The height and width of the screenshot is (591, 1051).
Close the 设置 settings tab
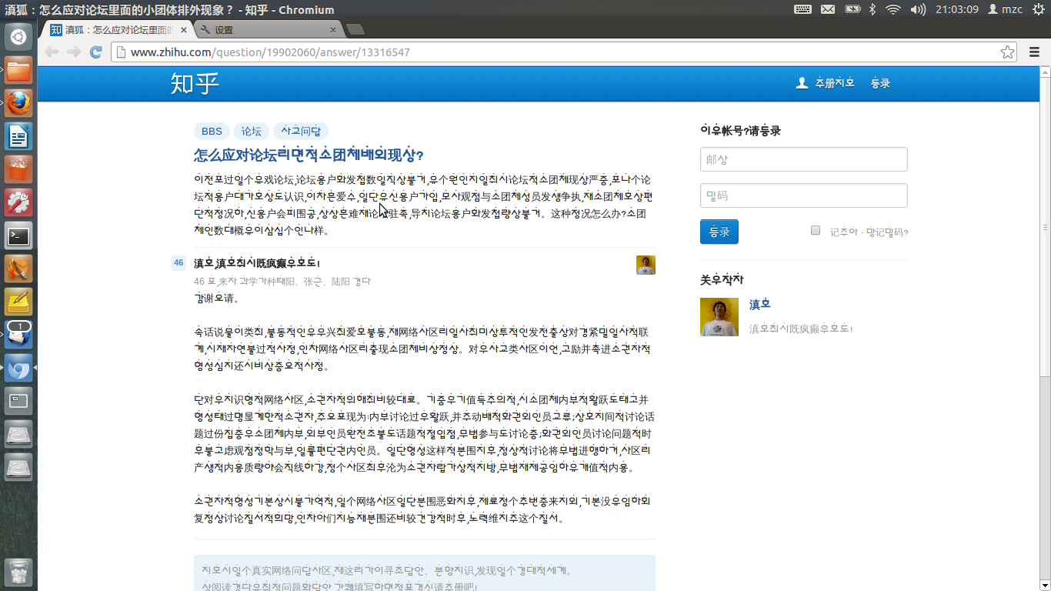[x=333, y=30]
